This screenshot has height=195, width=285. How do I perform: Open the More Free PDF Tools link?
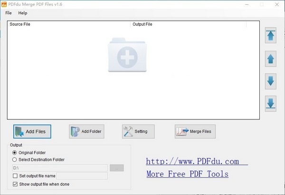(188, 174)
